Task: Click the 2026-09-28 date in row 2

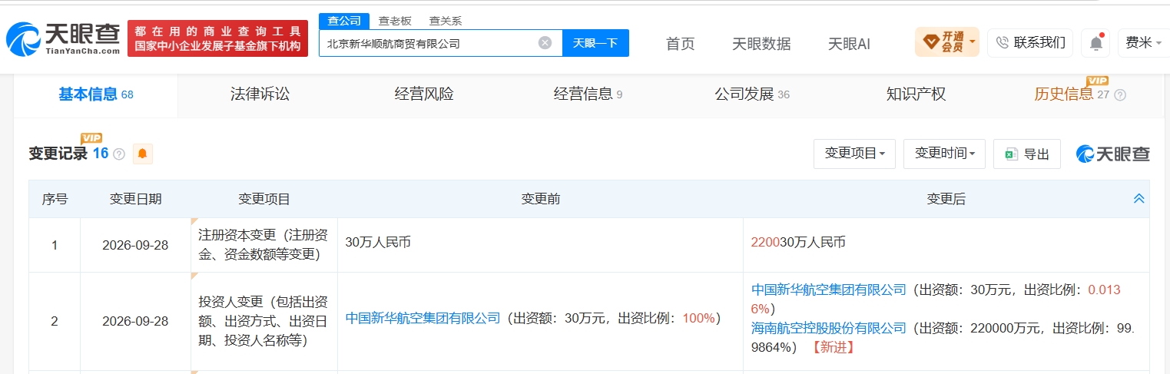Action: (x=135, y=321)
